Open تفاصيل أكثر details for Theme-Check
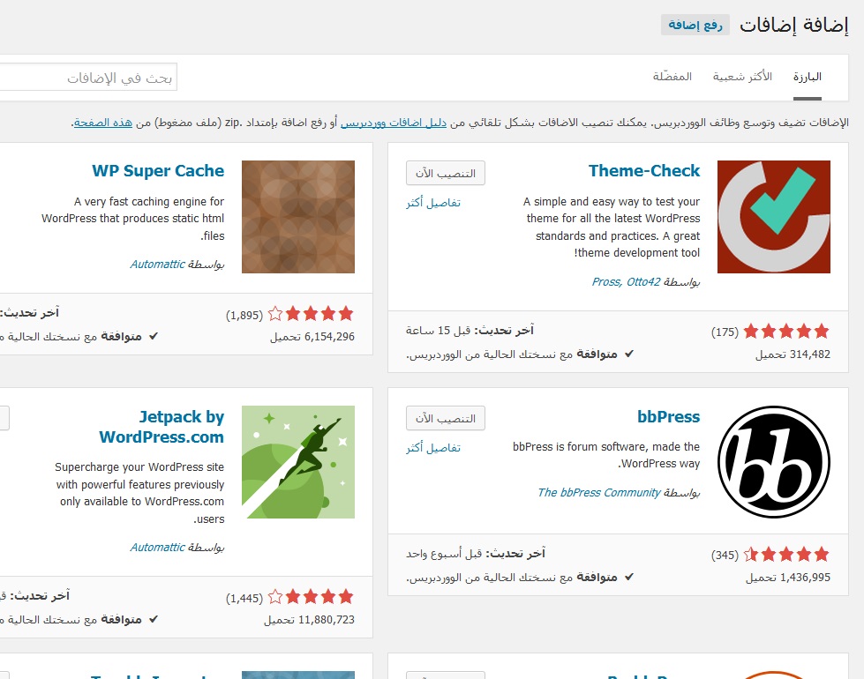This screenshot has height=679, width=864. (x=433, y=203)
